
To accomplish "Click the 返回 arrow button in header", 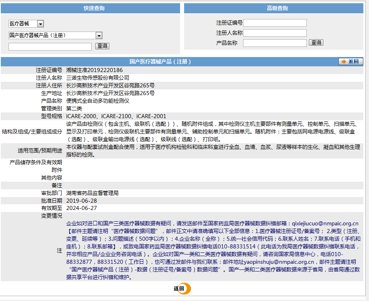I will (351, 61).
